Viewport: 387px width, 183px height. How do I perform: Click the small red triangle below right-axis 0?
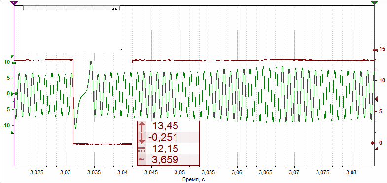[376, 148]
